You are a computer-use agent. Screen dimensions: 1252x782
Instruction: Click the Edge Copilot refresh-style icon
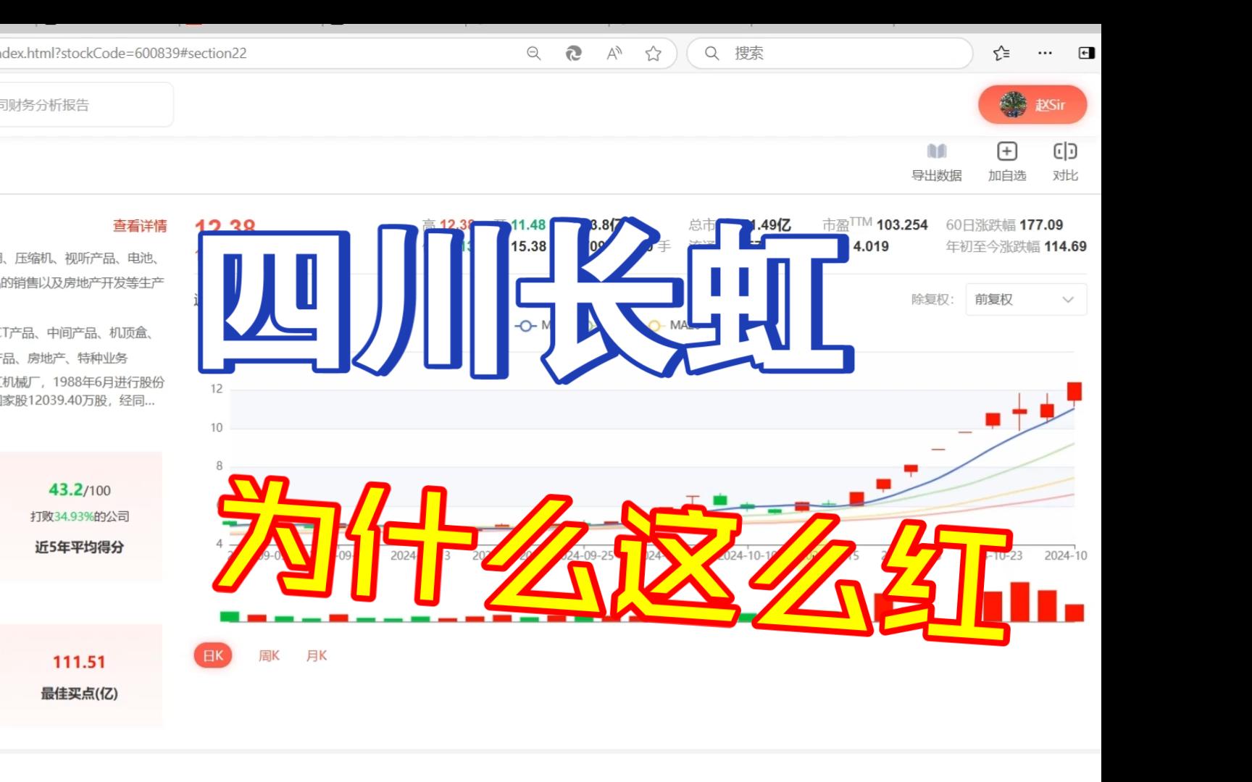tap(573, 53)
